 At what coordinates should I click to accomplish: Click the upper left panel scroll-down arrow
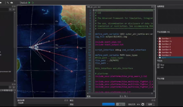point(15,81)
